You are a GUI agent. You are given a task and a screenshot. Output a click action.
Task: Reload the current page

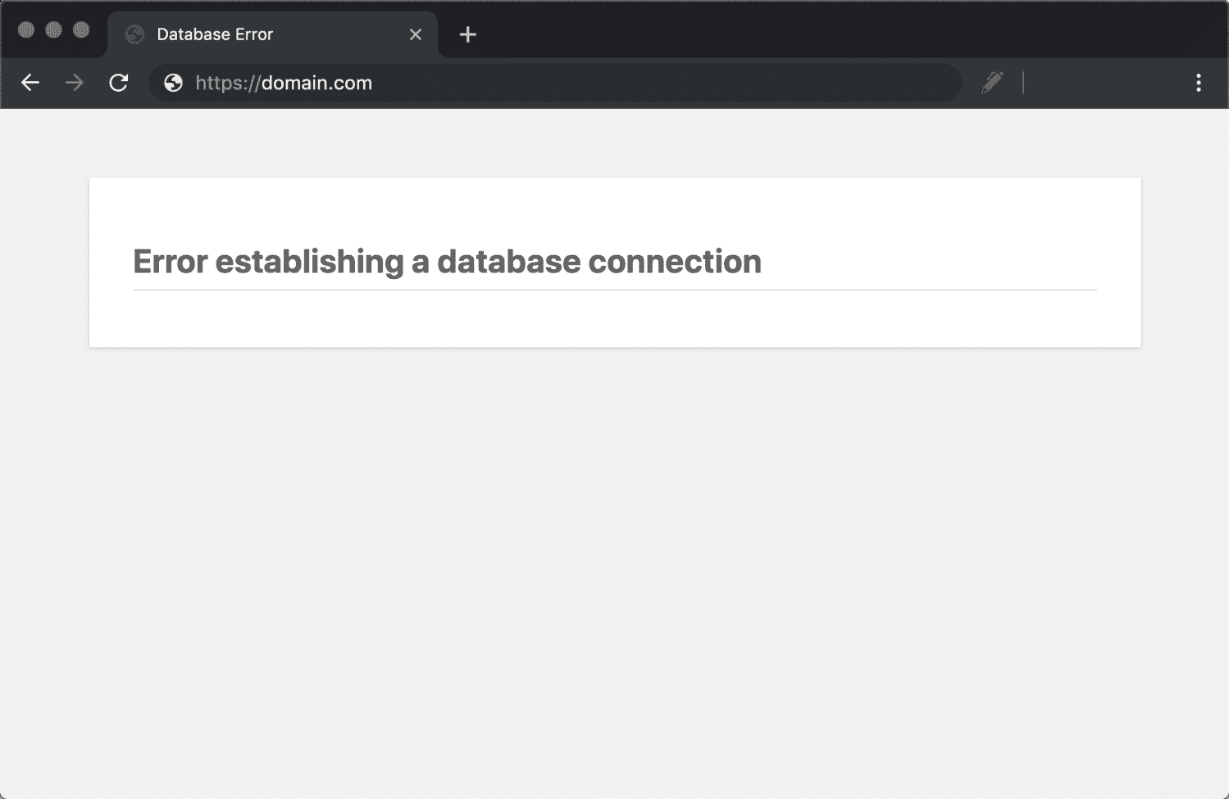(119, 83)
